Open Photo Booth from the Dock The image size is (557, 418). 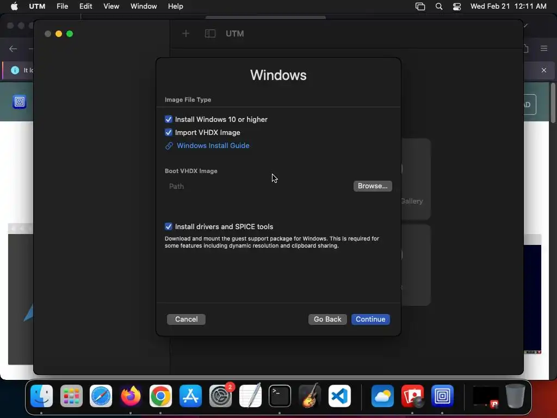click(412, 396)
